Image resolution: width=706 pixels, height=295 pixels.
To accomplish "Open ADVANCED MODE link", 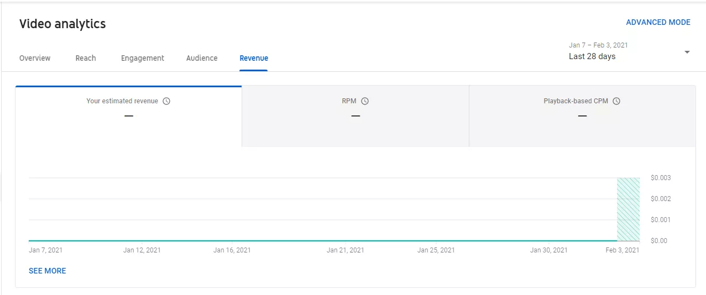I will click(658, 22).
